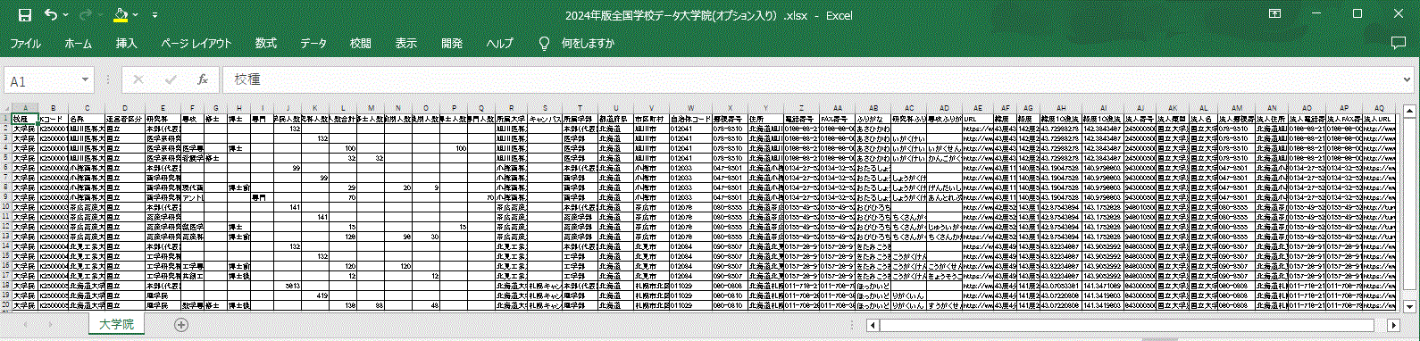Select column header AQ
Image resolution: width=1420 pixels, height=341 pixels.
point(1380,108)
